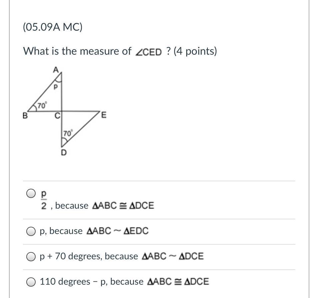
Task: Mark the '110 degrees − p' radio button
Action: tap(31, 282)
